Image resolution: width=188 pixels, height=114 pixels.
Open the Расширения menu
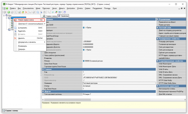click(x=97, y=9)
